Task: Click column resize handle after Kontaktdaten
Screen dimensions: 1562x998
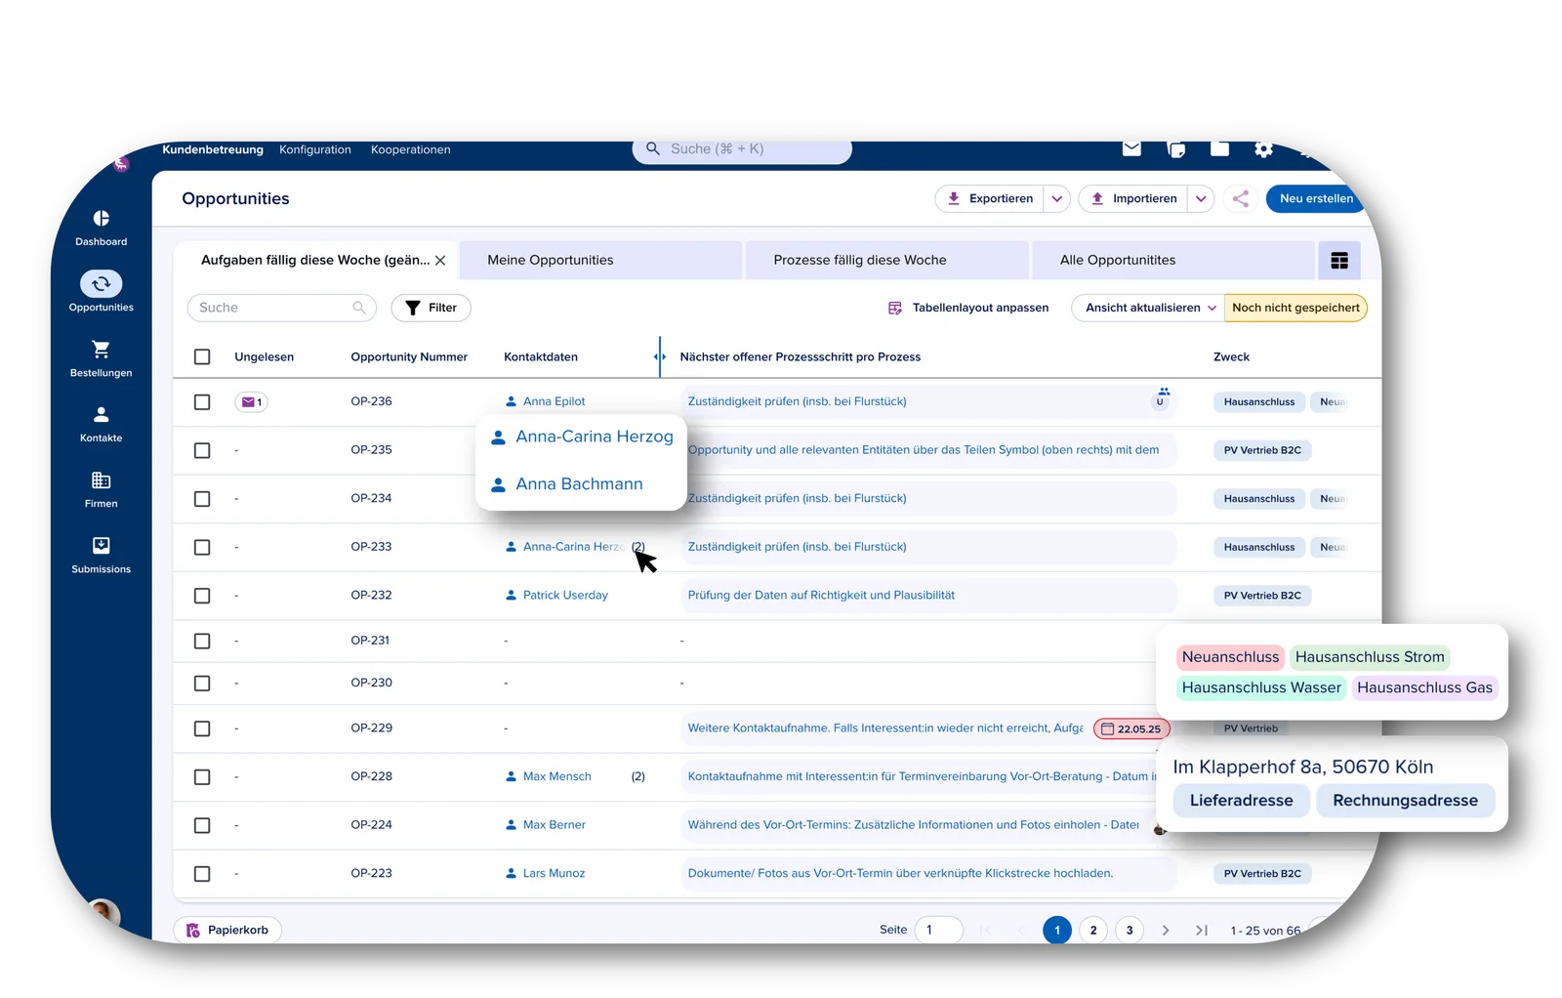Action: pyautogui.click(x=660, y=357)
